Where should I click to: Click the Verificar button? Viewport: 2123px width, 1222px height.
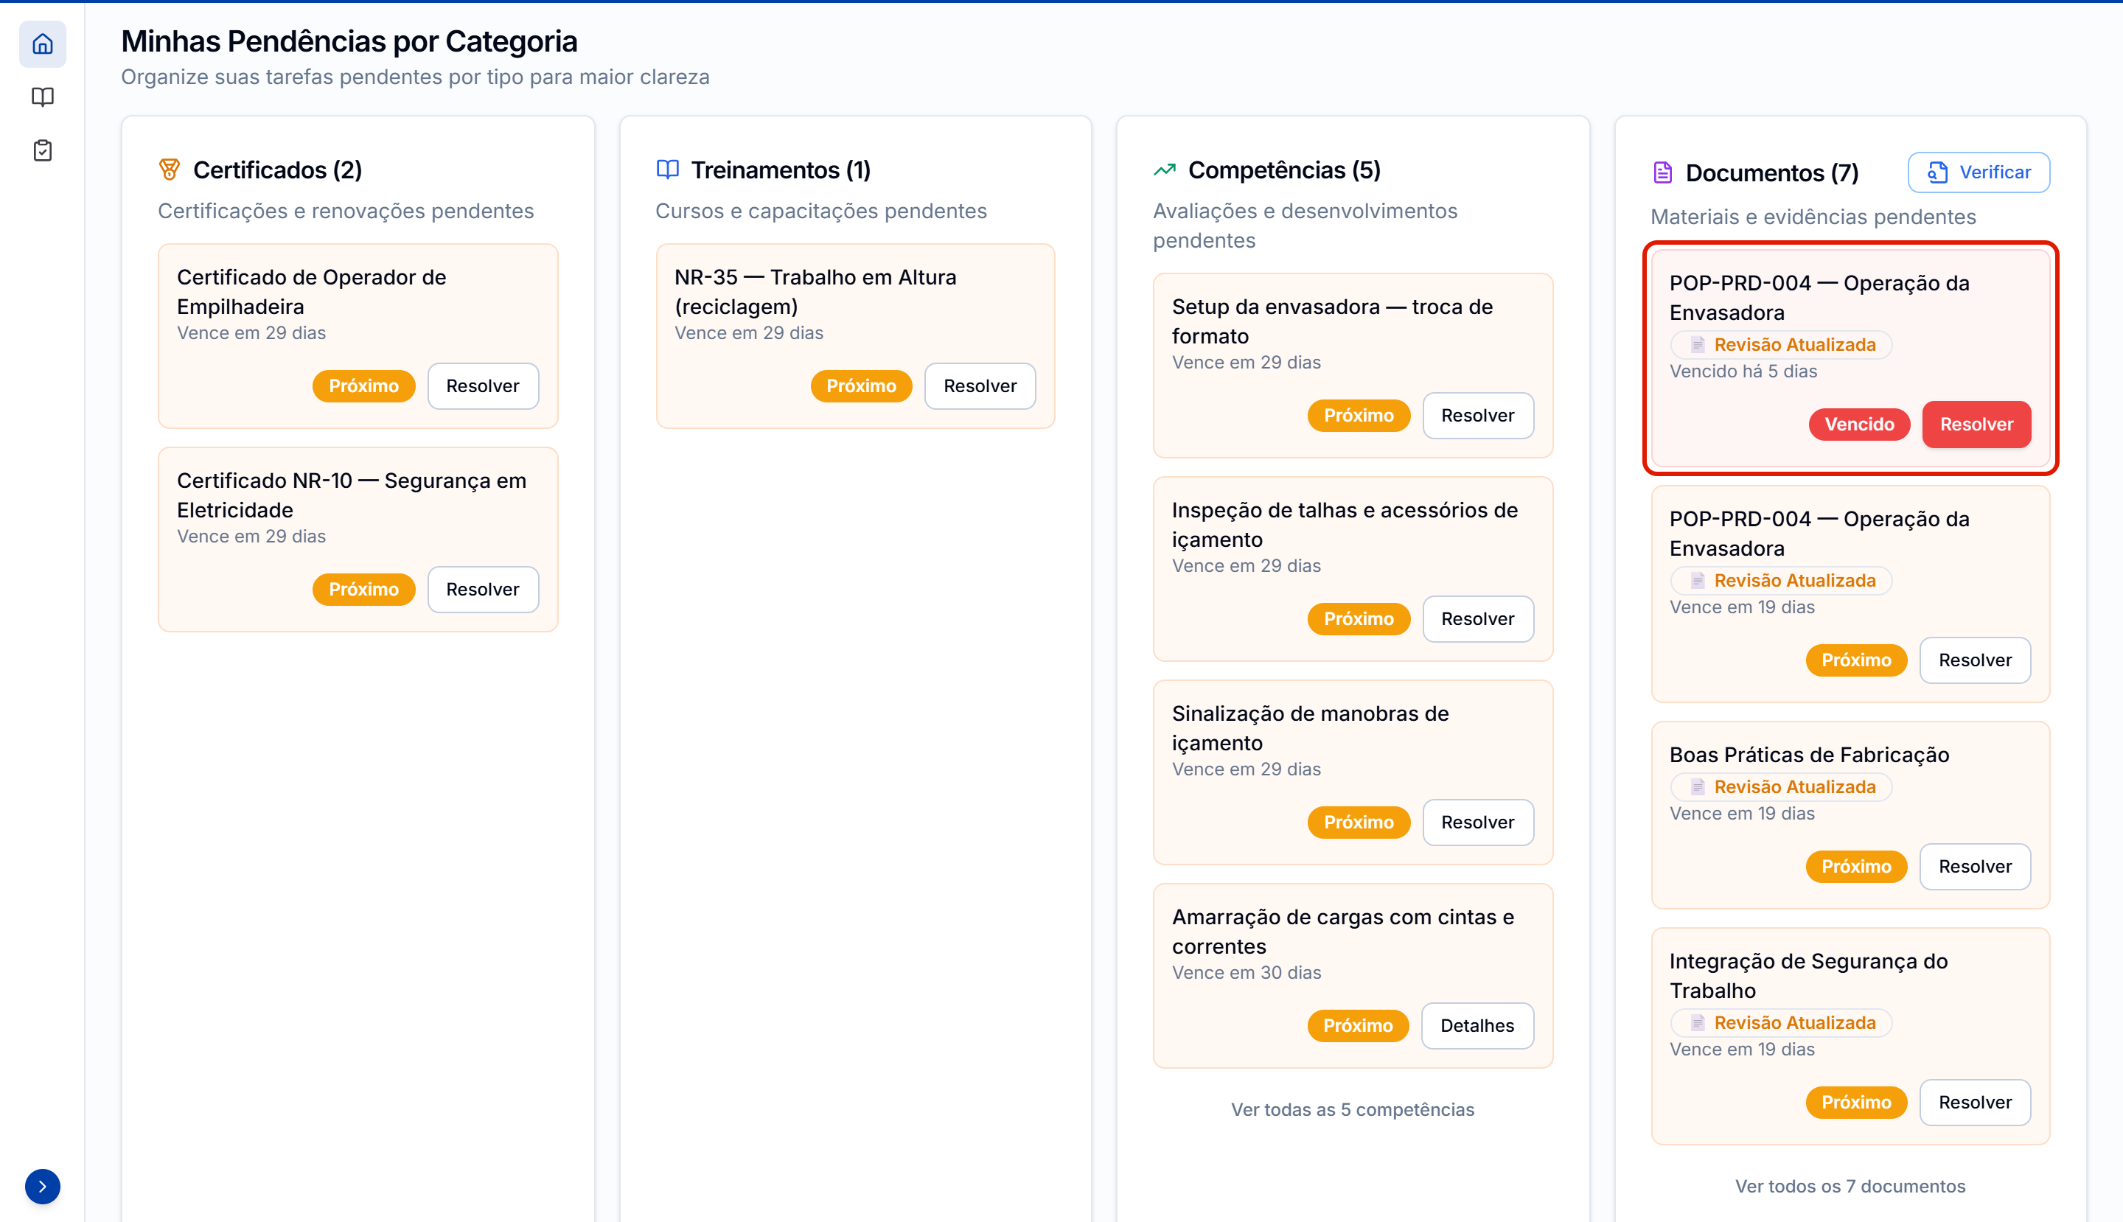click(x=1979, y=172)
